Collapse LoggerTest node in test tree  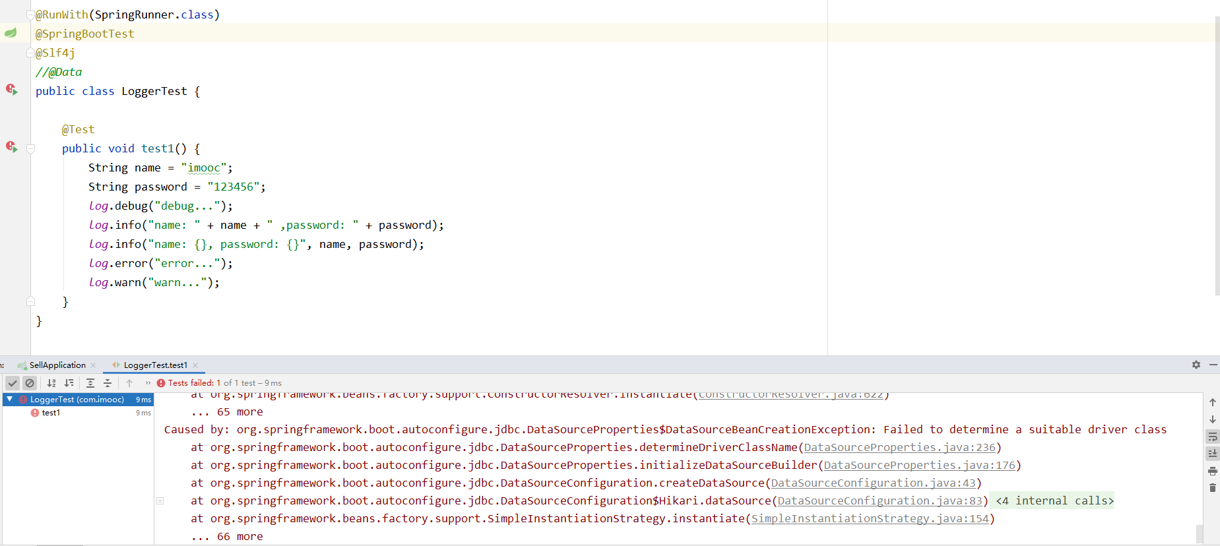[10, 400]
